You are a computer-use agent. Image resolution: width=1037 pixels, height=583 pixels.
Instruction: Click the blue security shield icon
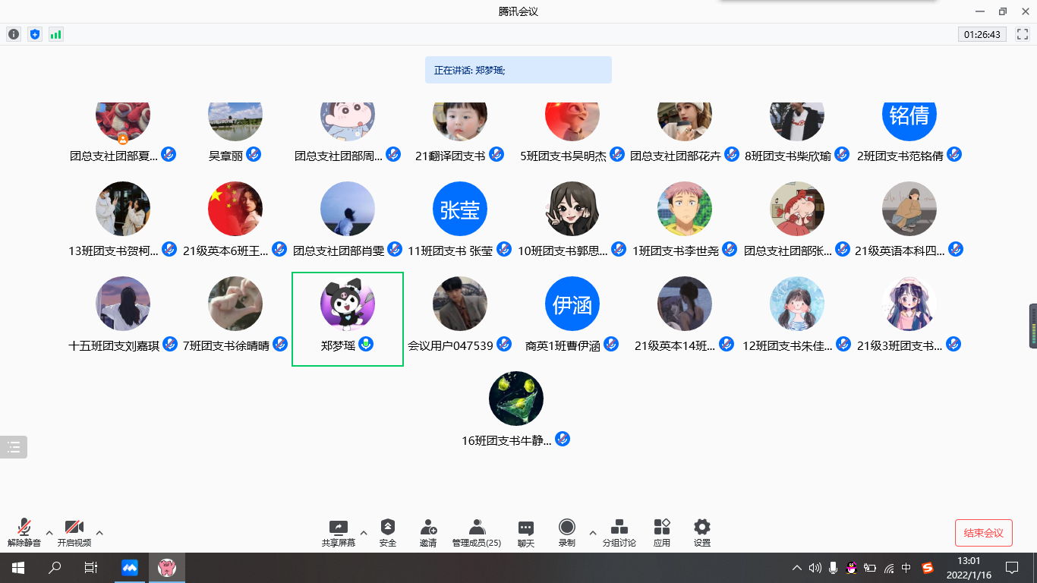point(34,34)
